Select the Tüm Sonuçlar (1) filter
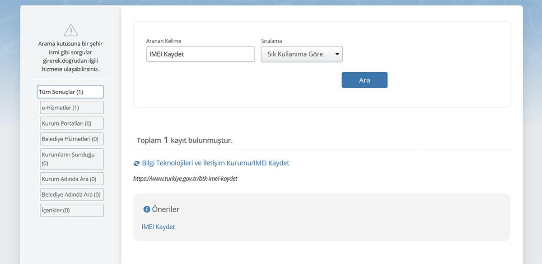The width and height of the screenshot is (542, 264). click(x=70, y=92)
